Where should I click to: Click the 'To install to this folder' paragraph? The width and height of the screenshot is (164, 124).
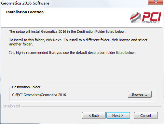(78, 42)
